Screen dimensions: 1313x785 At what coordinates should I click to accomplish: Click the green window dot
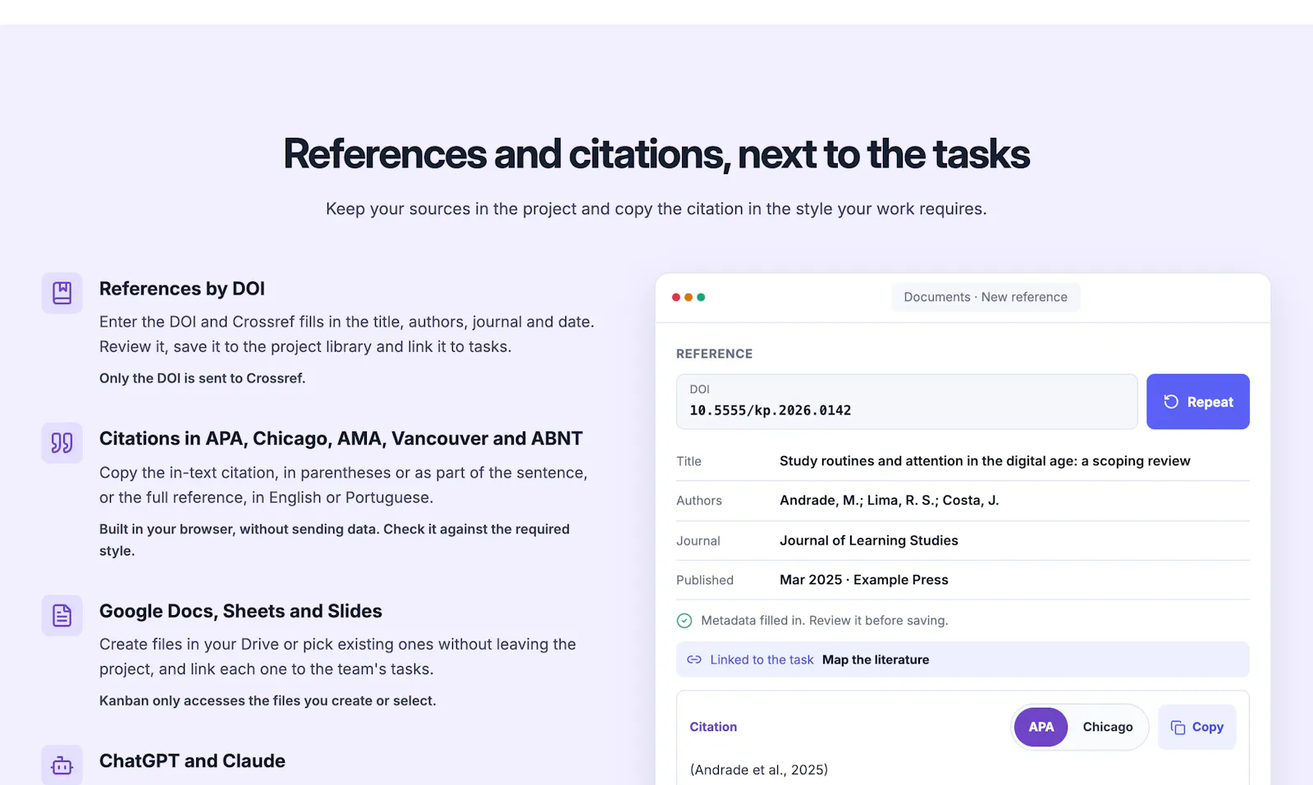[x=701, y=297]
